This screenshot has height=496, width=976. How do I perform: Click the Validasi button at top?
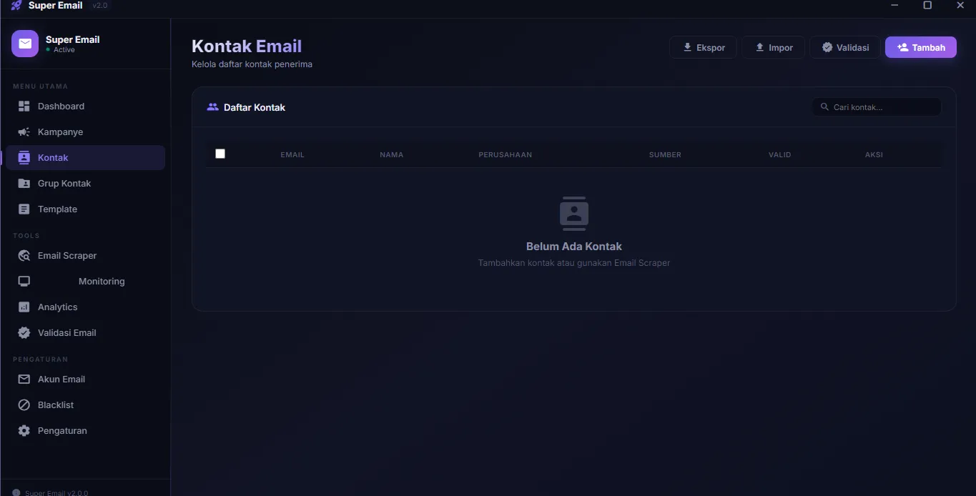coord(845,48)
